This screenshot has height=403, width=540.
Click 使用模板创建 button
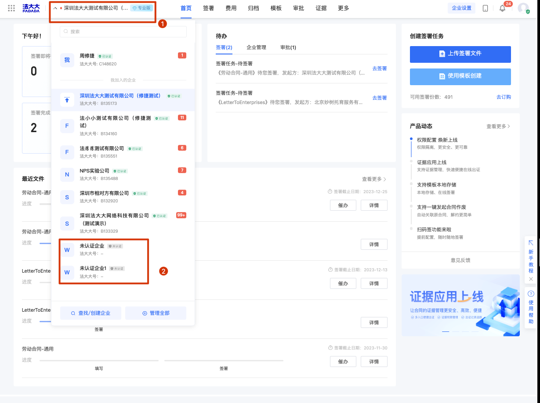point(460,76)
